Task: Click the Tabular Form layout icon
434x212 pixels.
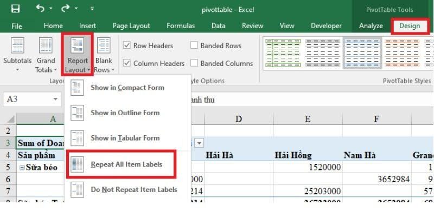Action: [x=77, y=138]
